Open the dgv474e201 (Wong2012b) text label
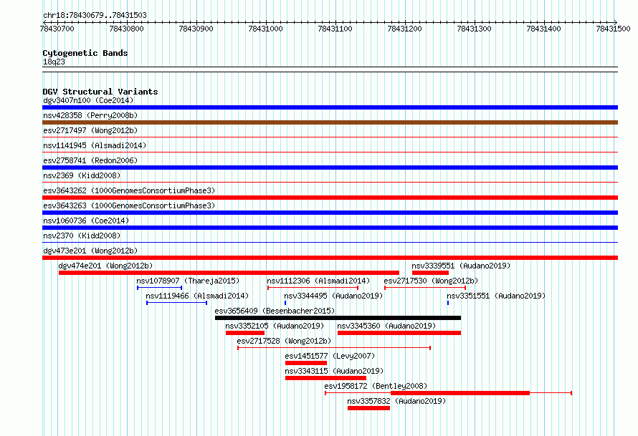 (x=106, y=266)
